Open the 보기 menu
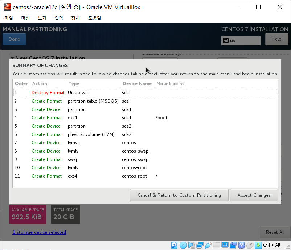The height and width of the screenshot is (250, 291). 42,18
